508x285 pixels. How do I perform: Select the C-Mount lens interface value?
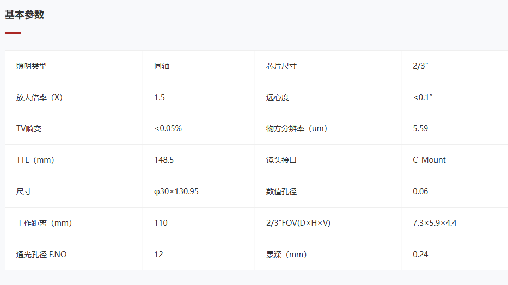(429, 160)
